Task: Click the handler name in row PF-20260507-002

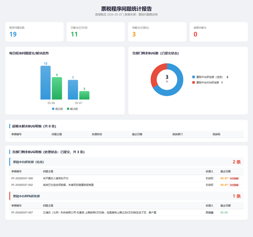Action: pos(209,185)
